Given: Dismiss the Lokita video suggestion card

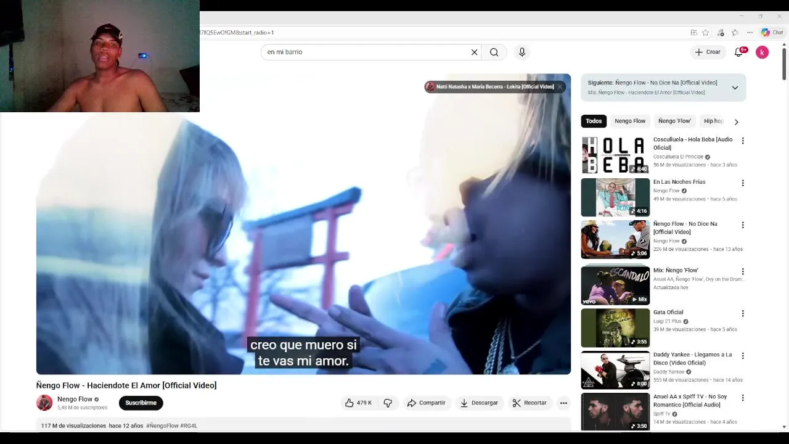Looking at the screenshot, I should (560, 87).
